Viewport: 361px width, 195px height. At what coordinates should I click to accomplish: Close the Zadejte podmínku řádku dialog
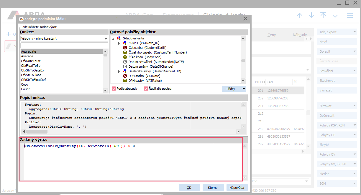[245, 19]
